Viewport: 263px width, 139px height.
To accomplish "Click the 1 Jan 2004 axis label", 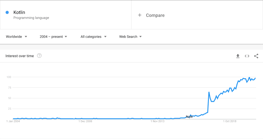I will pos(13,121).
